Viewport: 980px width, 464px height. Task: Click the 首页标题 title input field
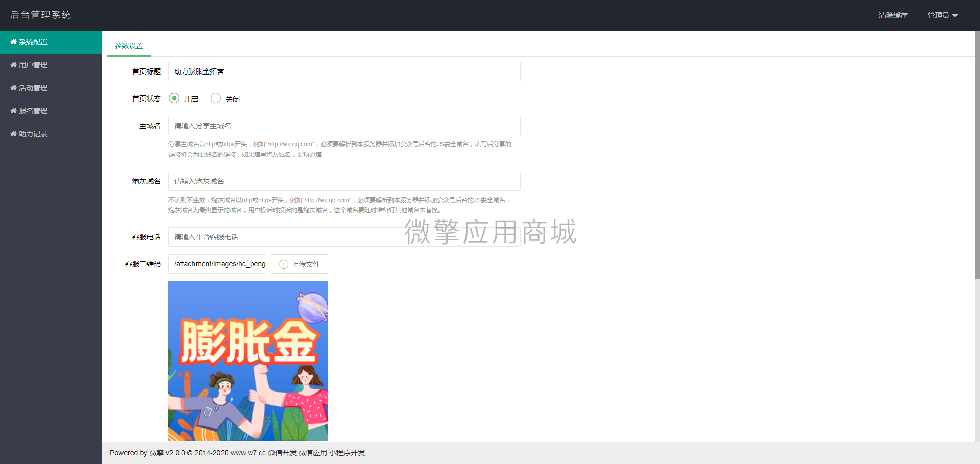(x=344, y=71)
